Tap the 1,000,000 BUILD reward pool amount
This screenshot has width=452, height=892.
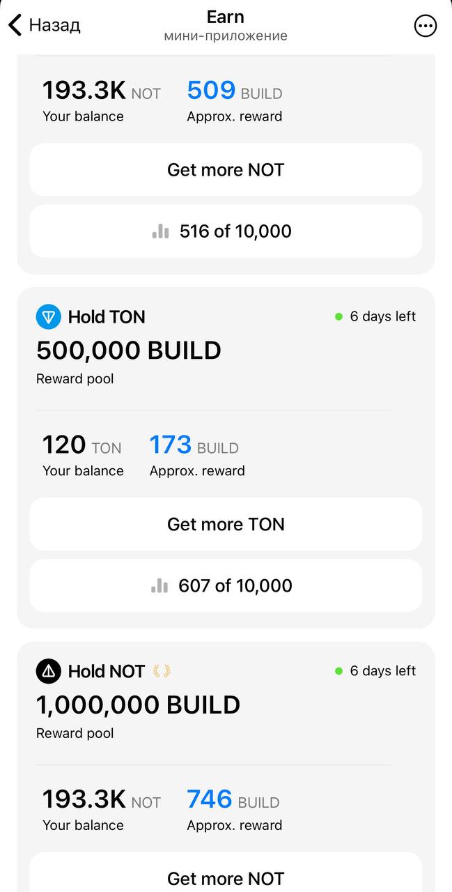[138, 705]
